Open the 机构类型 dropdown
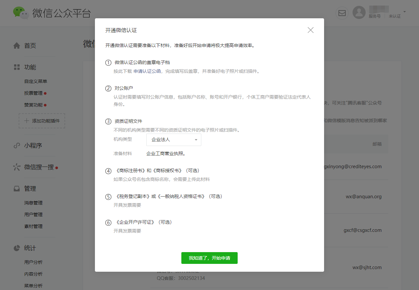The height and width of the screenshot is (290, 419). click(174, 140)
